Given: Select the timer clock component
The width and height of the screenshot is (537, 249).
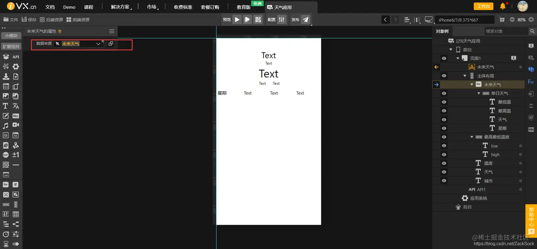Looking at the screenshot, I should pyautogui.click(x=5, y=234).
